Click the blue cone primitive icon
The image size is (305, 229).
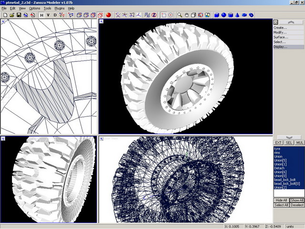237,15
